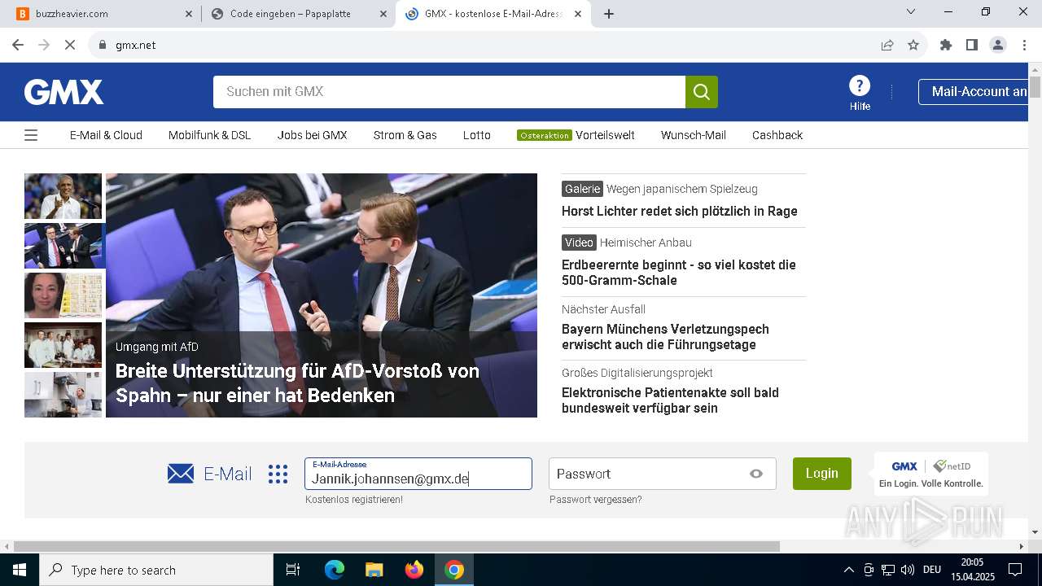
Task: Open Bayern Münchens Verletzungspech headline
Action: click(x=665, y=337)
